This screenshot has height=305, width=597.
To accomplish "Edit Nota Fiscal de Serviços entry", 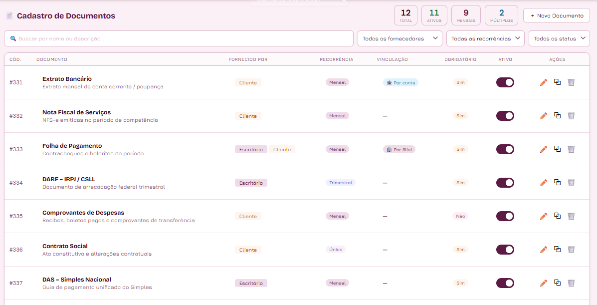I will tap(543, 116).
